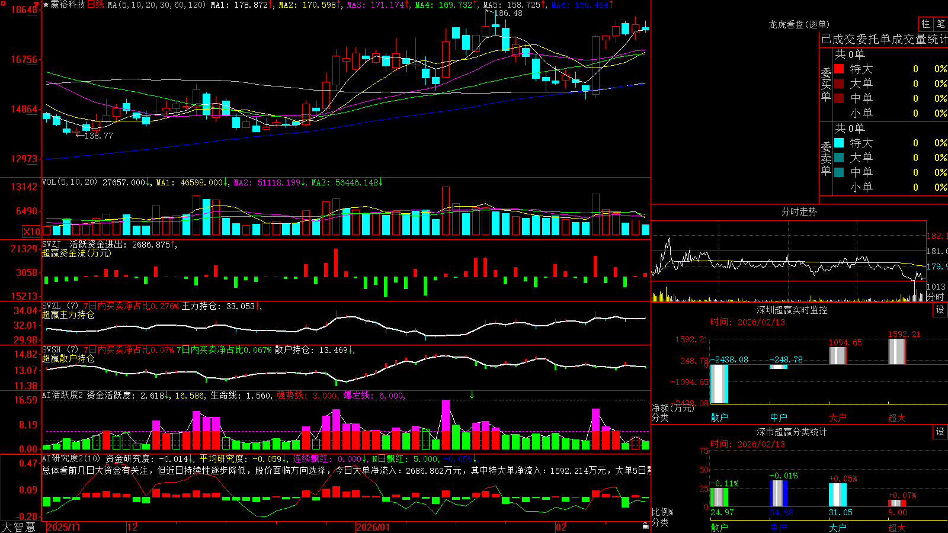Switch order view to 柱 (bar) mode
The height and width of the screenshot is (533, 948).
click(925, 24)
